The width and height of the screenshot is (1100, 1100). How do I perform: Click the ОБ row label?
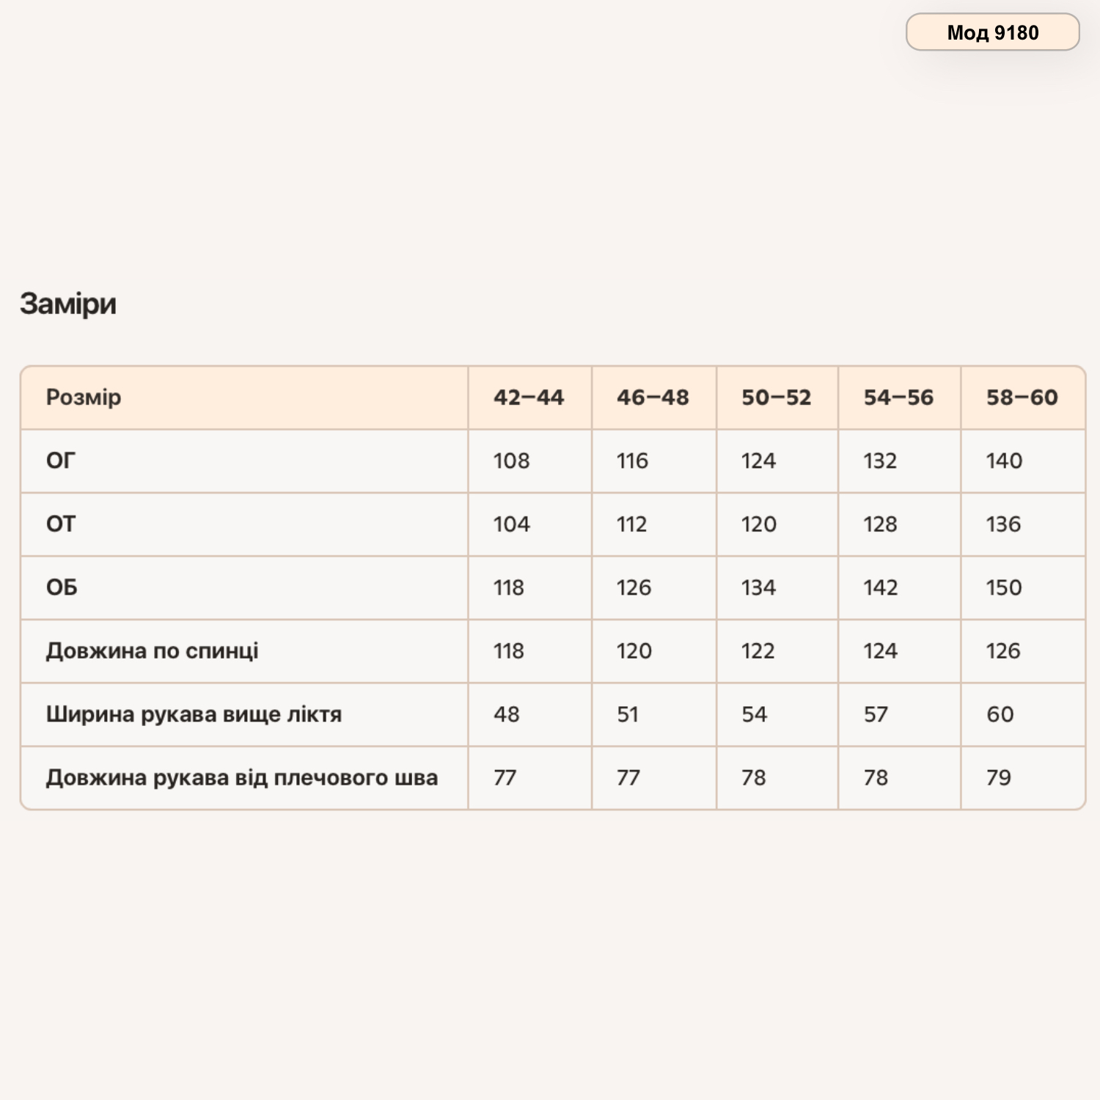[62, 587]
